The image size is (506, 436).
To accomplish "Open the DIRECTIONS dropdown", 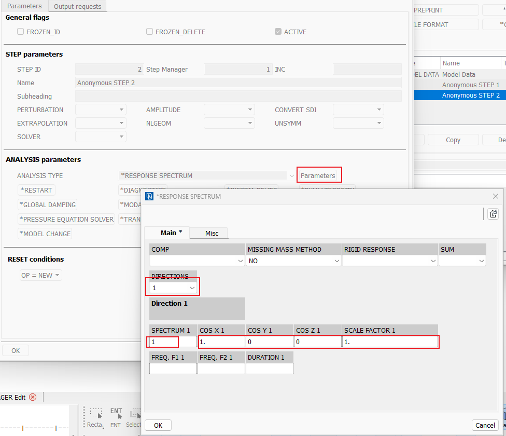I will [173, 288].
